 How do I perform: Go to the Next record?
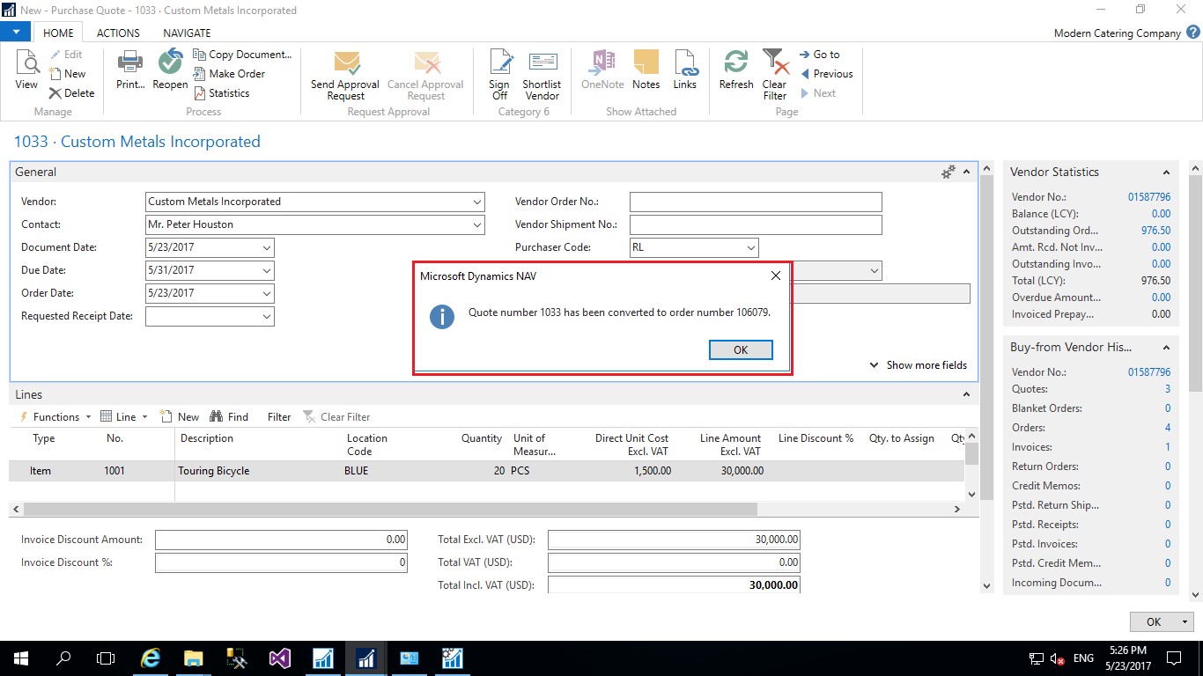coord(817,93)
